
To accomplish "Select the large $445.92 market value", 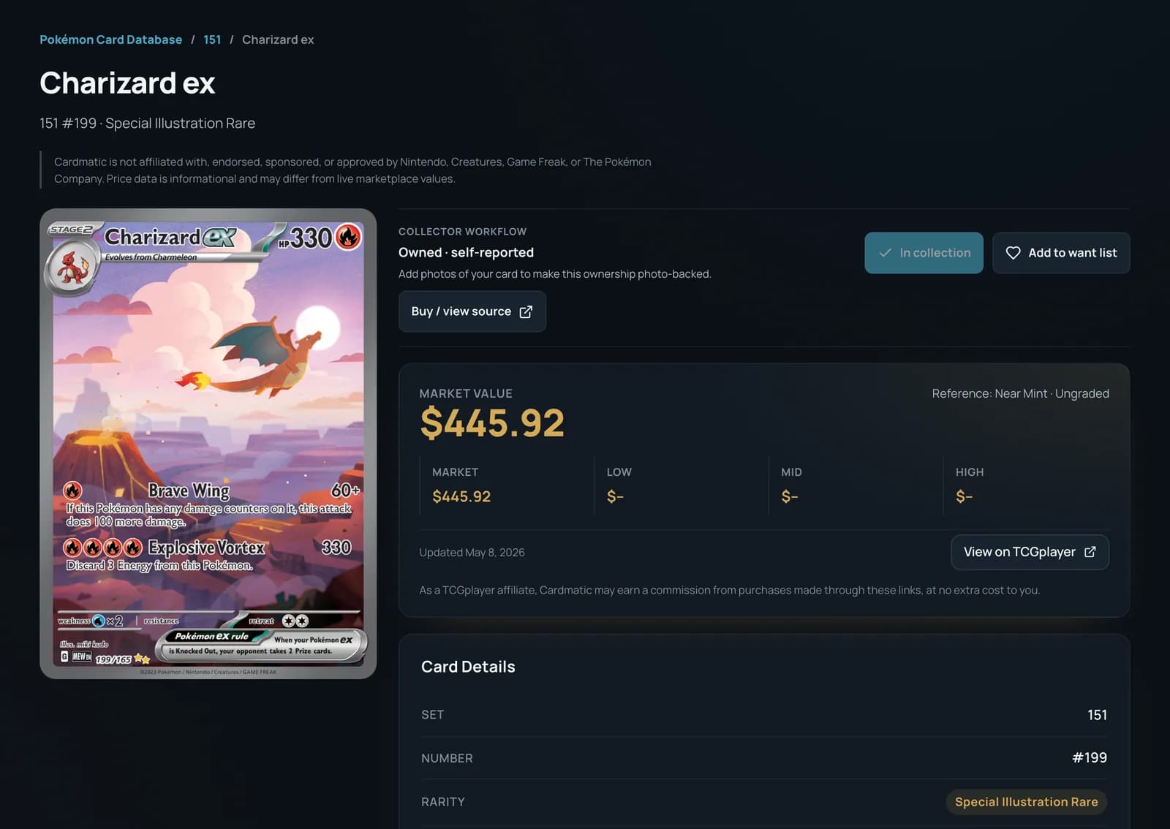I will click(x=492, y=423).
